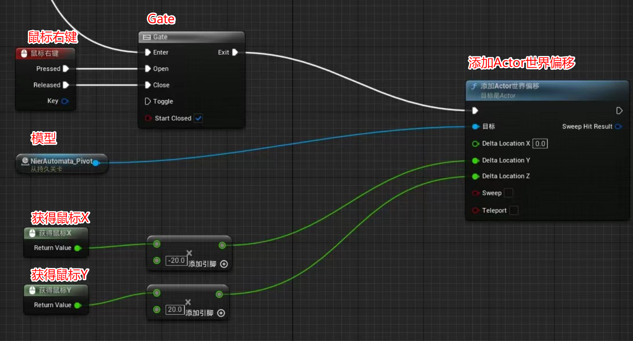Click the Toggle exec pin on Gate
633x341 pixels.
tap(148, 101)
